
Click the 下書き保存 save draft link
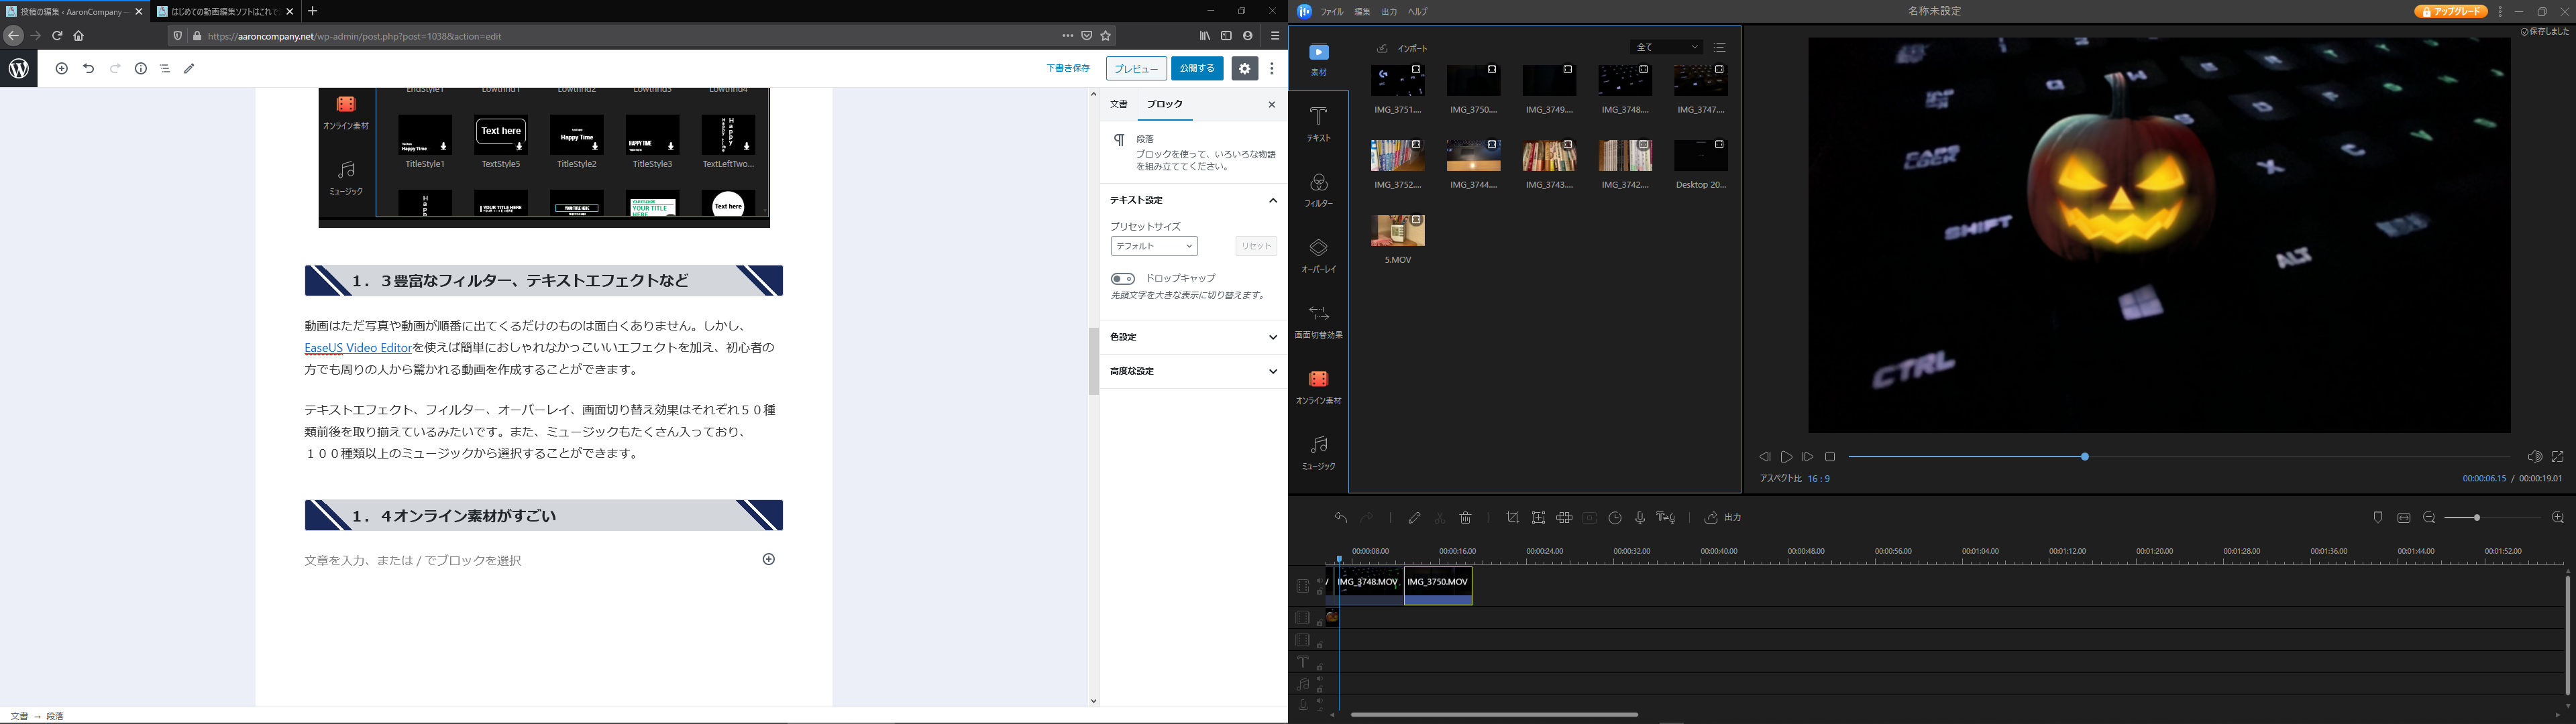click(1068, 68)
